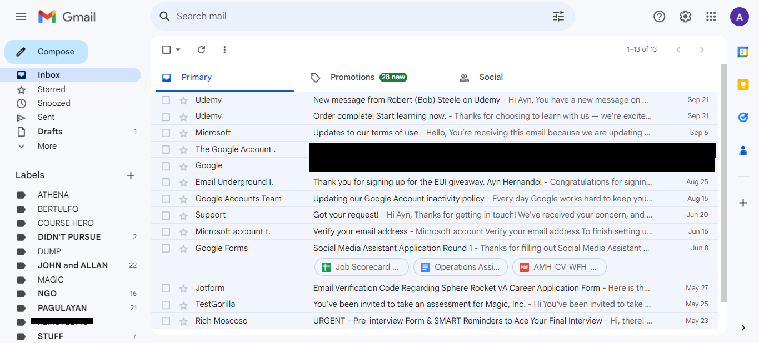The height and width of the screenshot is (343, 759).
Task: Expand the More section in sidebar
Action: click(47, 146)
